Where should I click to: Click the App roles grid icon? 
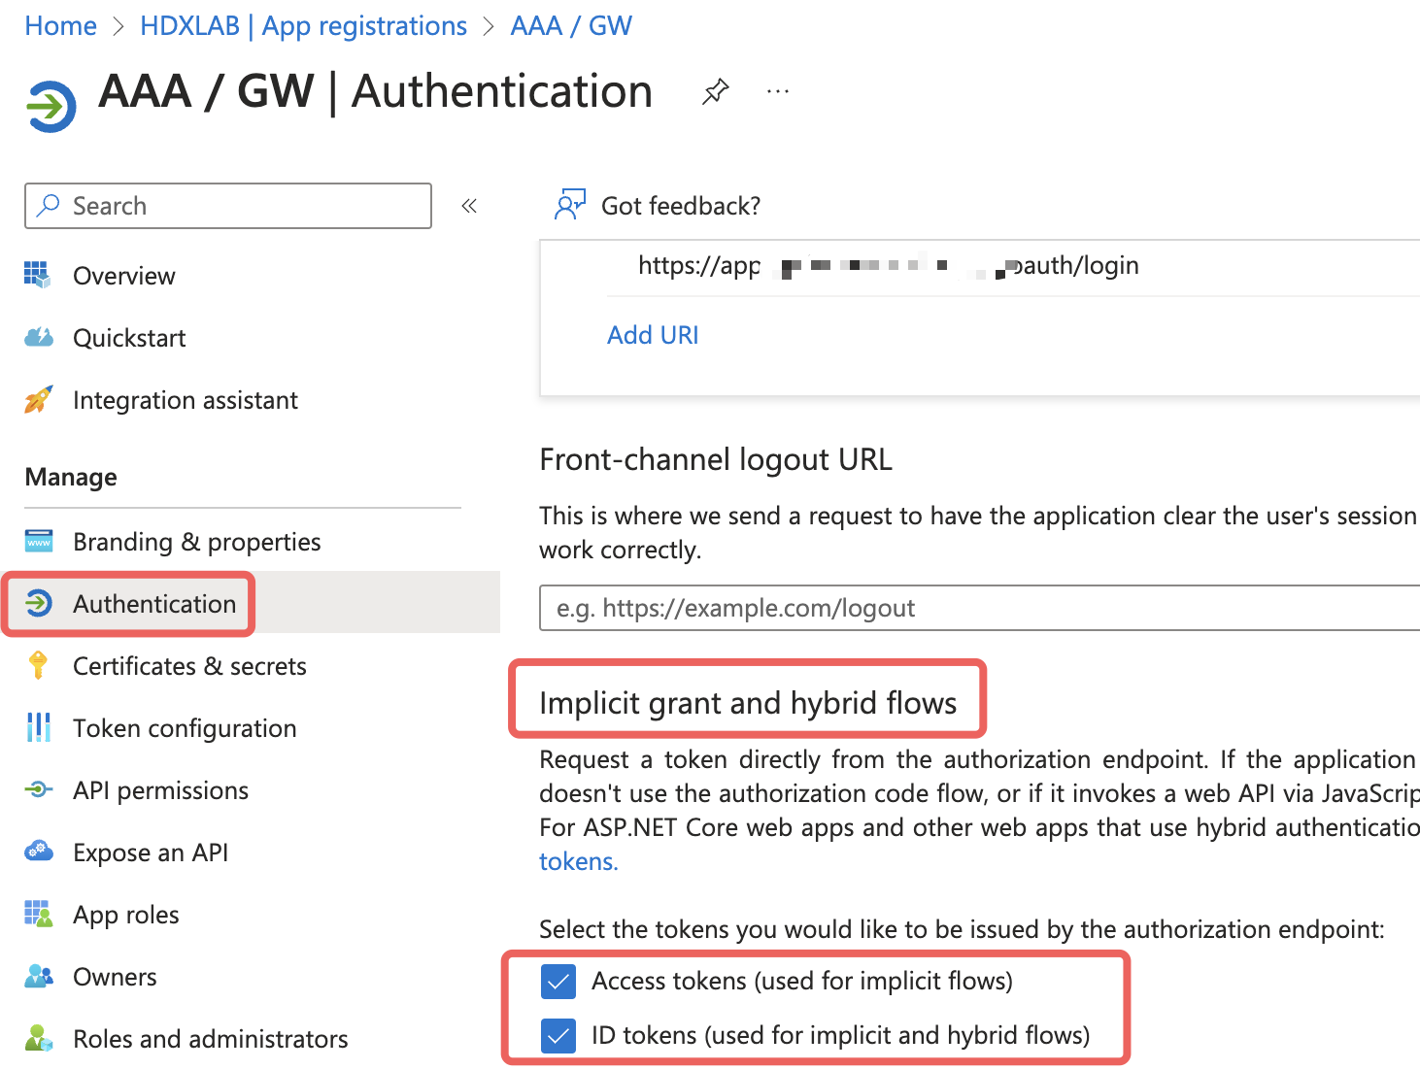39,914
